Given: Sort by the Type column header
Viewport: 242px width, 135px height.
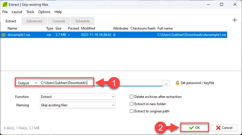Looking at the screenshot, I should [50, 28].
